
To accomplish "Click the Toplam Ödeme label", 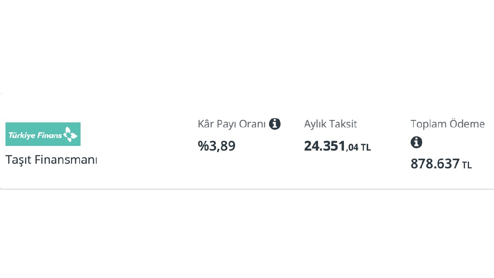I will pos(447,124).
